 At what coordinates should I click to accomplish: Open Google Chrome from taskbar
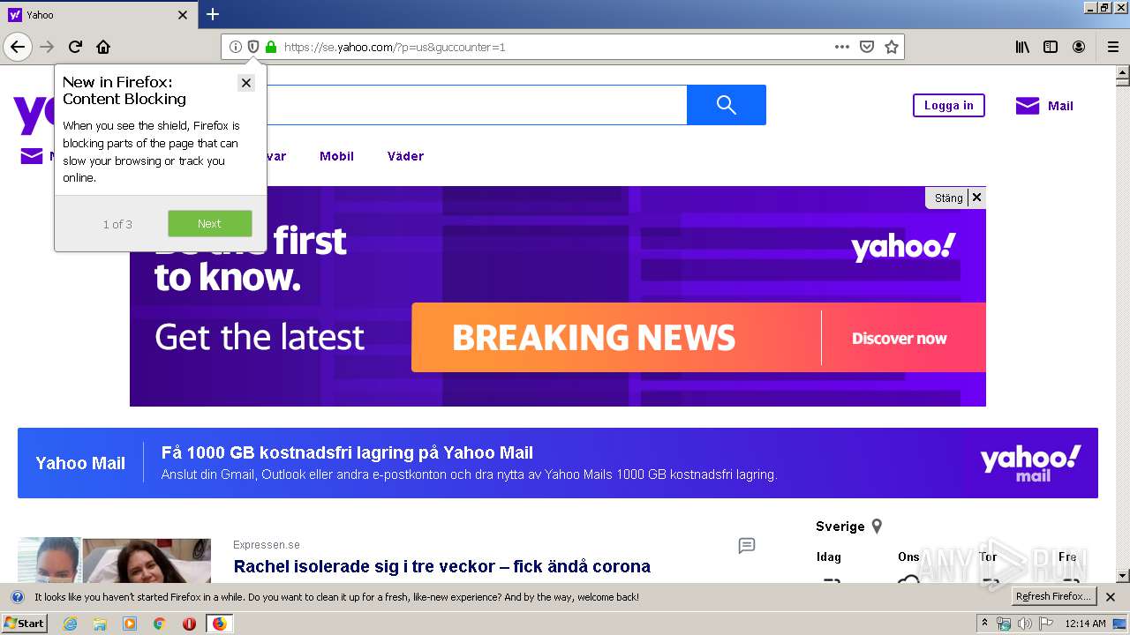(159, 624)
